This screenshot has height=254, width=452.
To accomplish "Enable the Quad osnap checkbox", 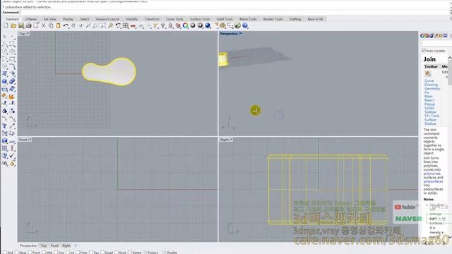I will tap(102, 253).
